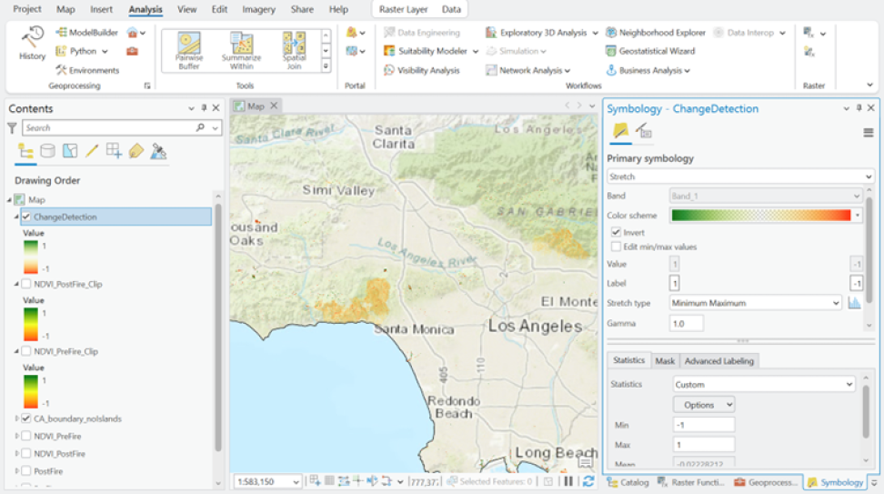
Task: Switch to the Mask tab
Action: coord(665,361)
